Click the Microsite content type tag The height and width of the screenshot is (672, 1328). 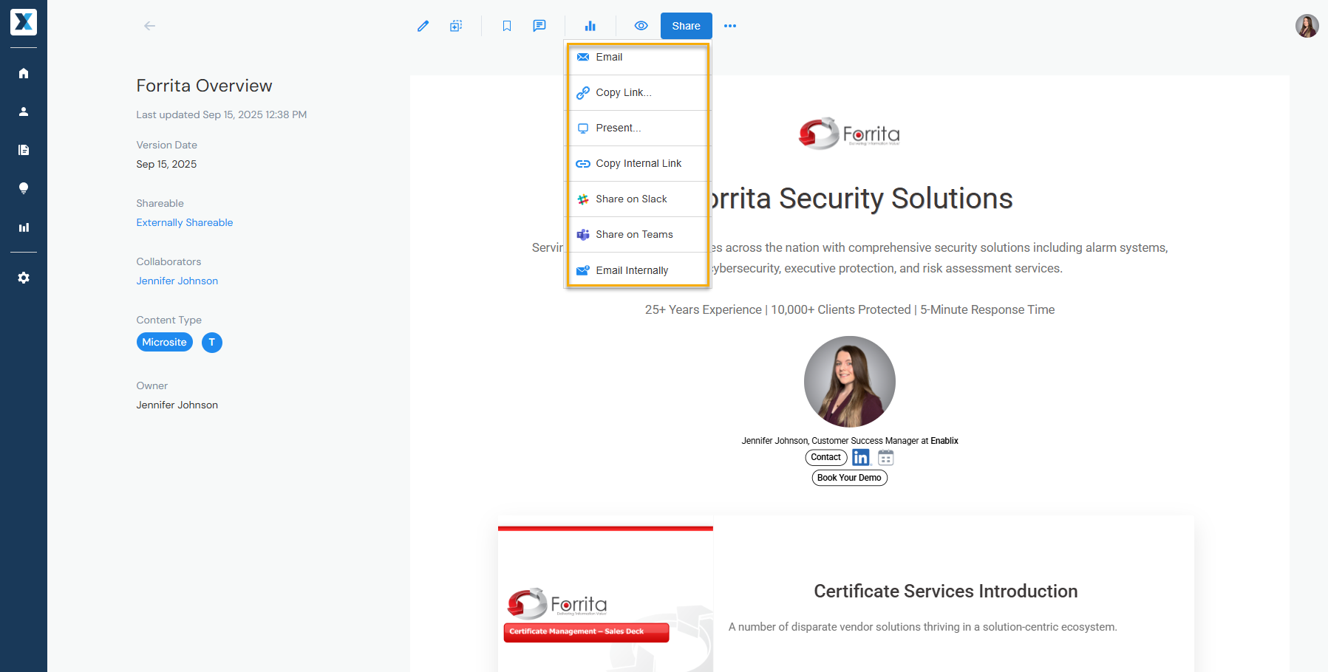coord(165,342)
